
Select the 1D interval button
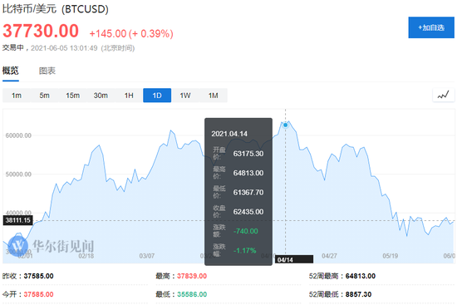click(x=157, y=96)
